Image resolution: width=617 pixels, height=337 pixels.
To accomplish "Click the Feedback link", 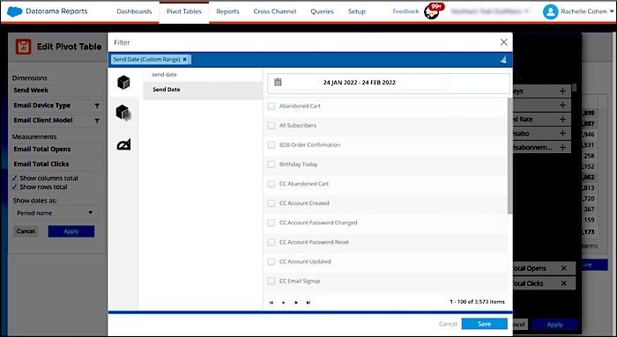I will click(405, 11).
